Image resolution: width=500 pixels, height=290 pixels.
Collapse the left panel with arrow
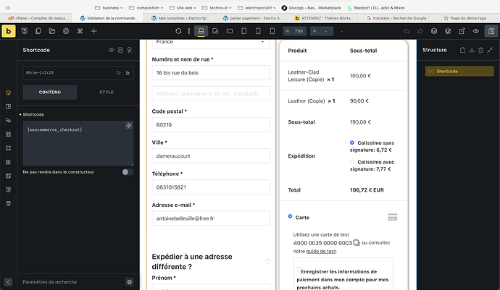[x=9, y=281]
